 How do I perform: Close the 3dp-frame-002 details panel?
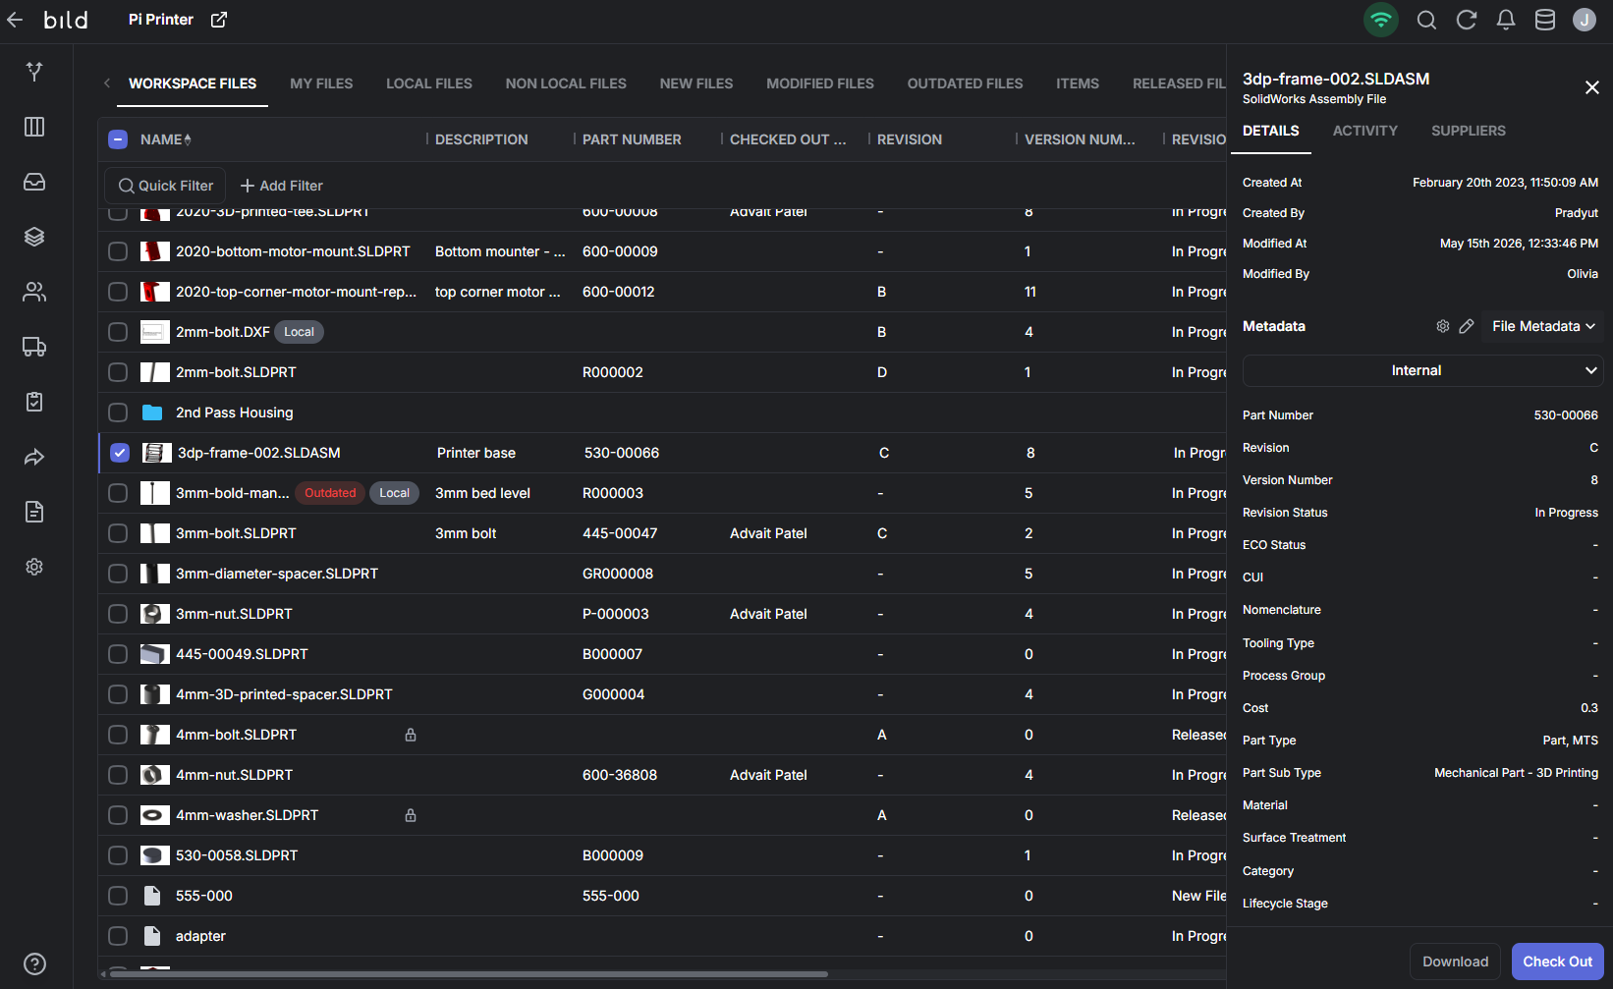1592,87
